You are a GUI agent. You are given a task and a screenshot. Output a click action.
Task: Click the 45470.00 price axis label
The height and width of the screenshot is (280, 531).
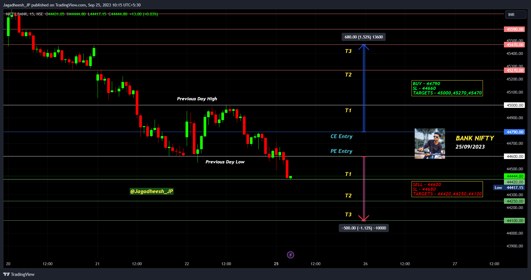point(514,45)
